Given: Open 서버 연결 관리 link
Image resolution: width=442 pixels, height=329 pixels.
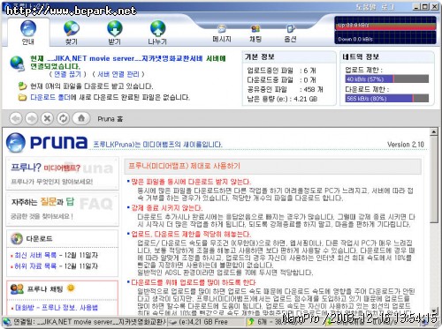Looking at the screenshot, I should [118, 74].
